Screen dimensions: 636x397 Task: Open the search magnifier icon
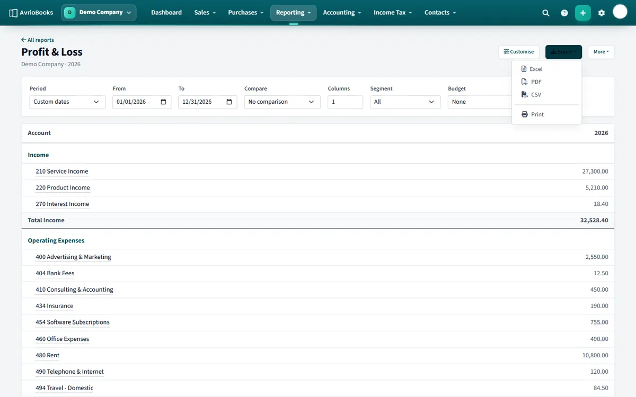coord(546,13)
